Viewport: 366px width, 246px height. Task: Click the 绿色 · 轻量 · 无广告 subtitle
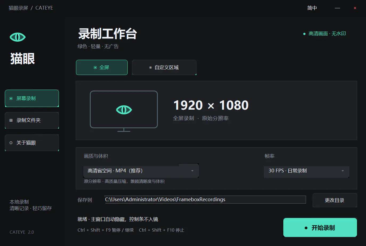click(x=98, y=46)
